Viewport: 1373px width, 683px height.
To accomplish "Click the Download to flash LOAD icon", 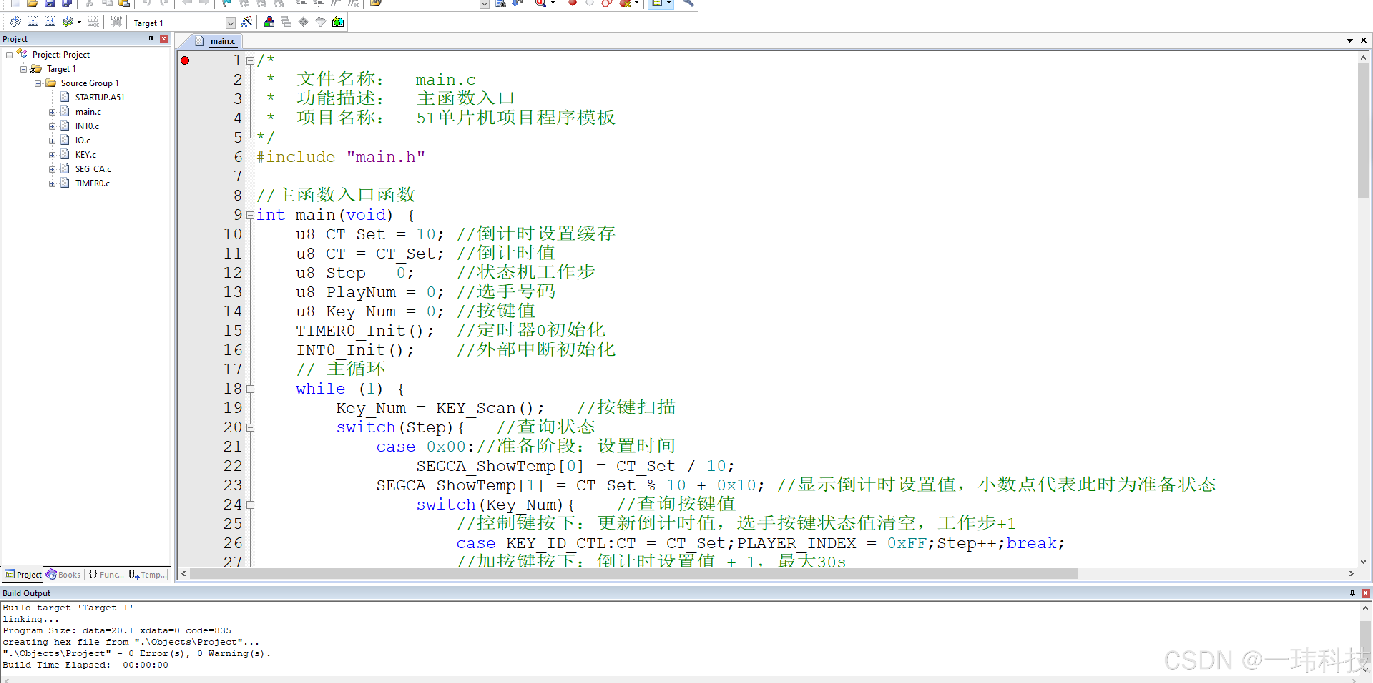I will tap(116, 22).
